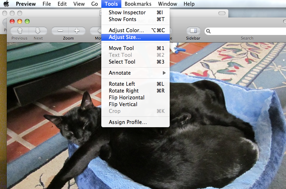Toggle the Sidebar toolbar button
The height and width of the screenshot is (189, 286).
(x=193, y=31)
